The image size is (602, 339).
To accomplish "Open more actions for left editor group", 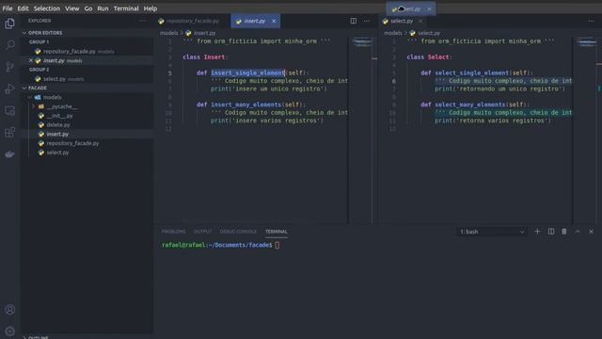I will 367,21.
